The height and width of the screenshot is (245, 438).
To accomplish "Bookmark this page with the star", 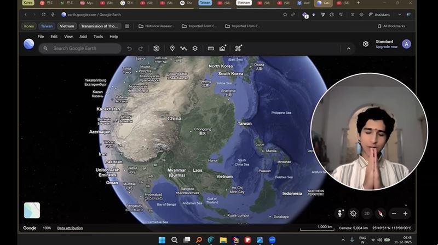I will [285, 15].
